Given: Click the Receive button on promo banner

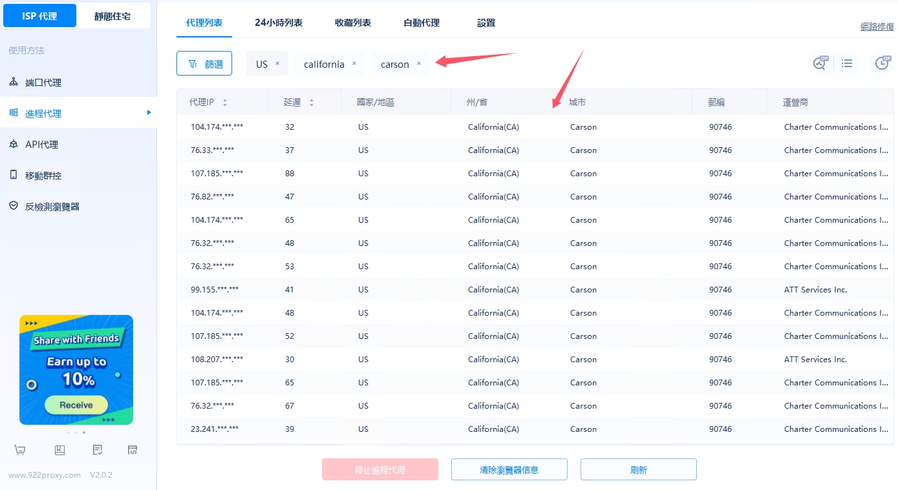Looking at the screenshot, I should [76, 405].
